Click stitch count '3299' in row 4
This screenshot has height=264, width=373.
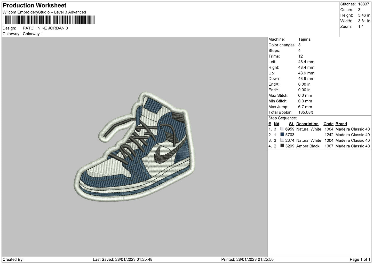point(290,146)
